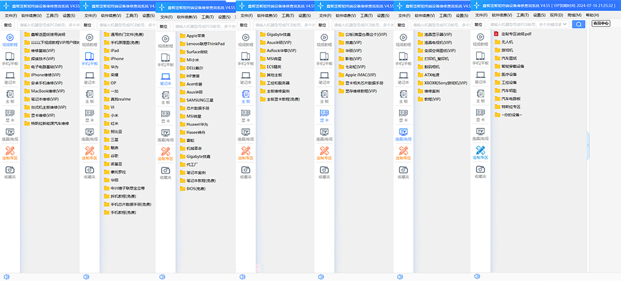Select 视频教程 icon in window listing AsRock华擎(VIP)
The width and height of the screenshot is (621, 281).
(246, 38)
